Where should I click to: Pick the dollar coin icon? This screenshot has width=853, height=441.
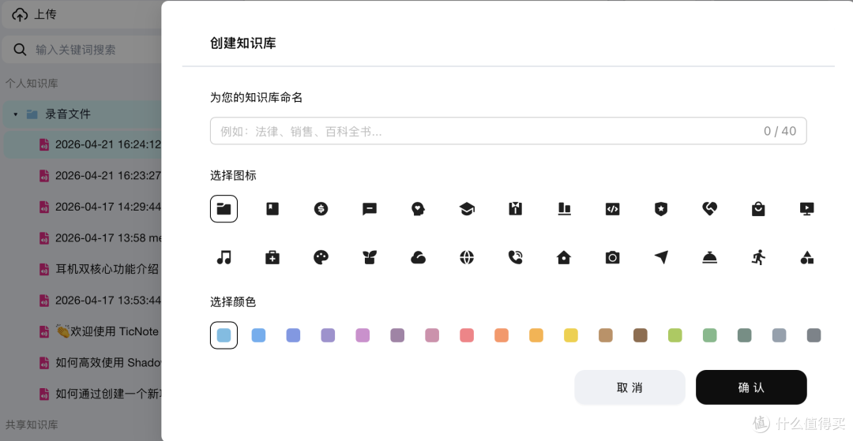321,208
